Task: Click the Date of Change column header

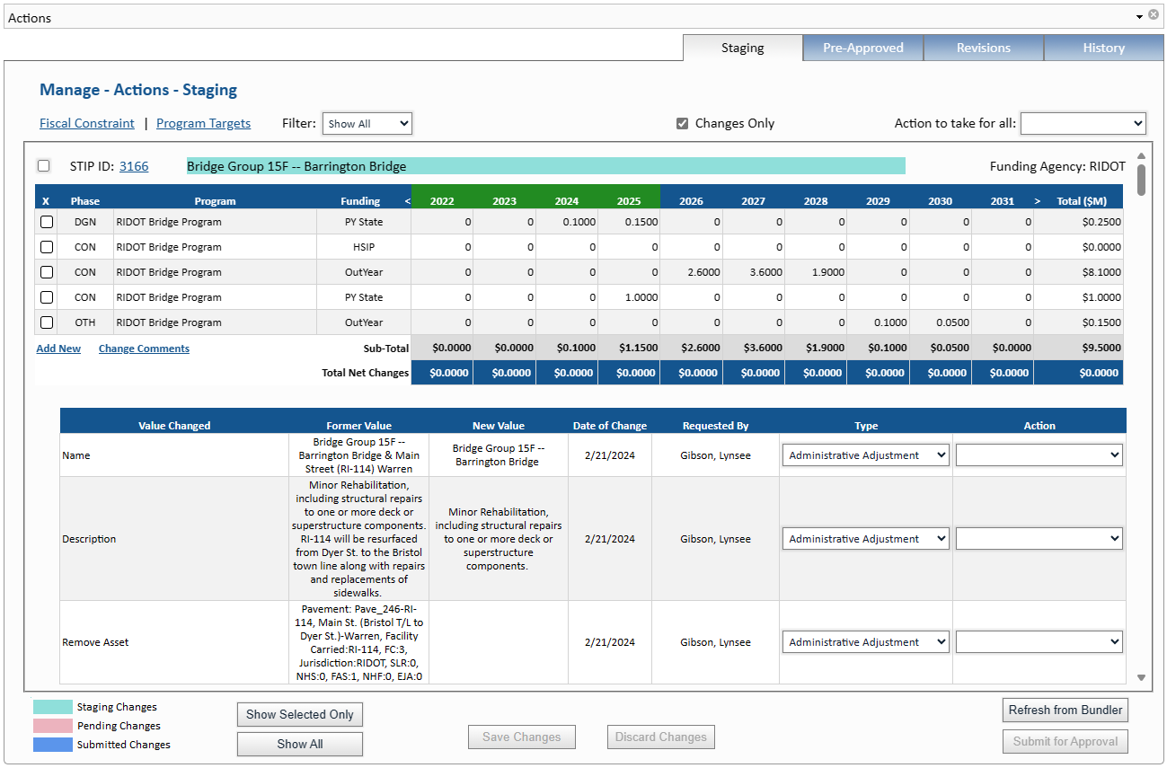Action: 610,426
